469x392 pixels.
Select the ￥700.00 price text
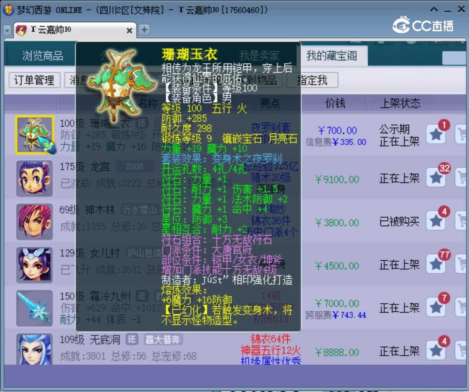click(337, 130)
